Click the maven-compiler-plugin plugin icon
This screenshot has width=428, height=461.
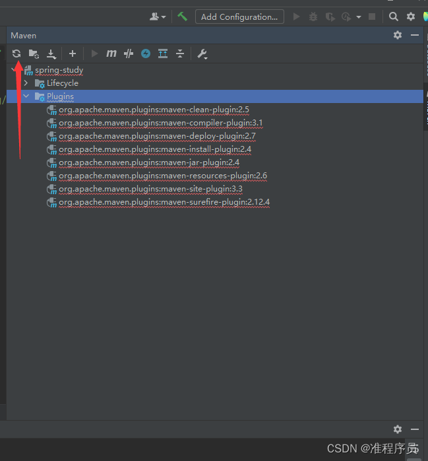(x=51, y=124)
